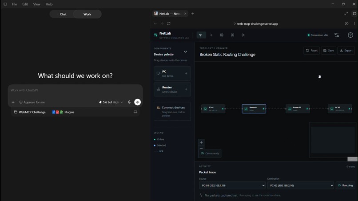Image resolution: width=358 pixels, height=201 pixels.
Task: Open the simulation settings sliders icon
Action: point(337,35)
